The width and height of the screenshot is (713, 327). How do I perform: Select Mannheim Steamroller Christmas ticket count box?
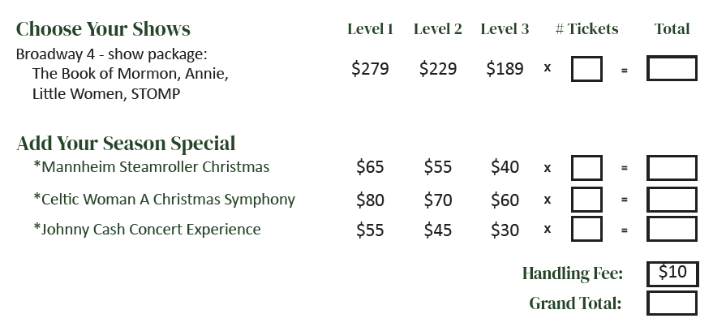pos(586,168)
